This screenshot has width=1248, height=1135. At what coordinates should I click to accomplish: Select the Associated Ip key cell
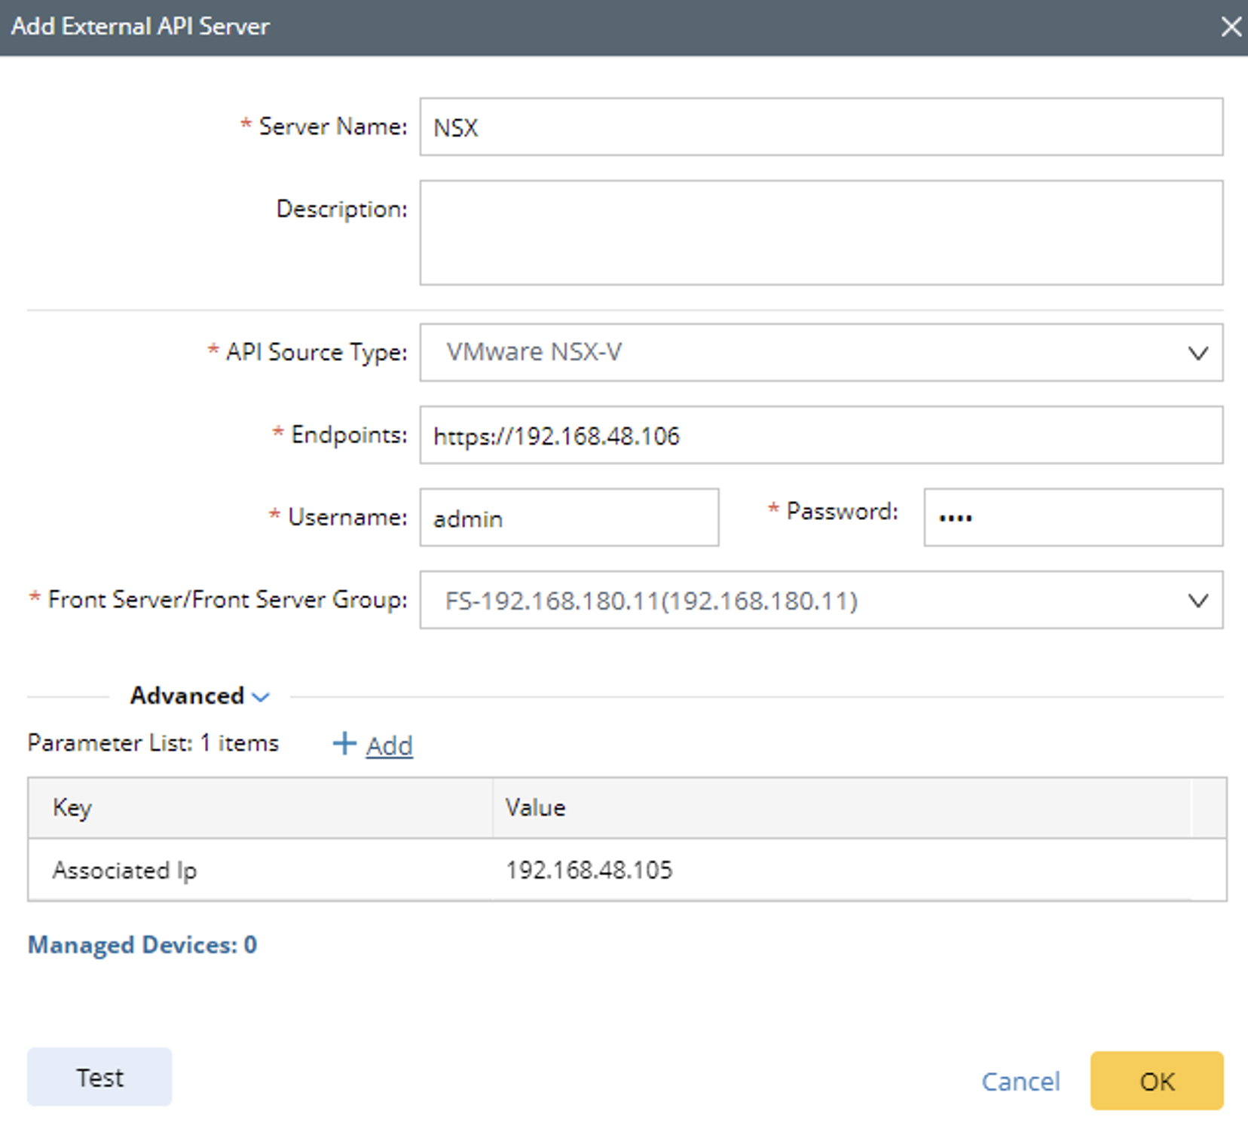tap(125, 870)
